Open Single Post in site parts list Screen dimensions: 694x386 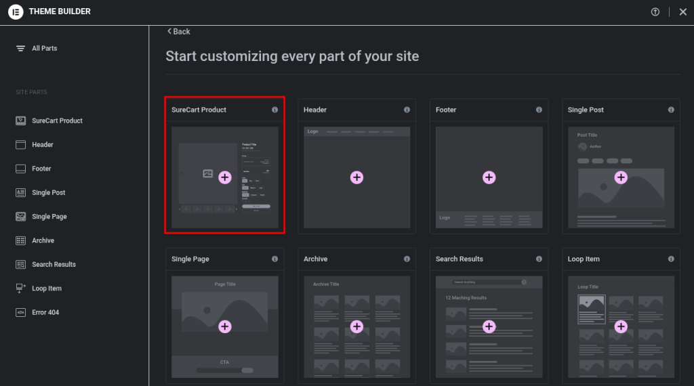[48, 192]
